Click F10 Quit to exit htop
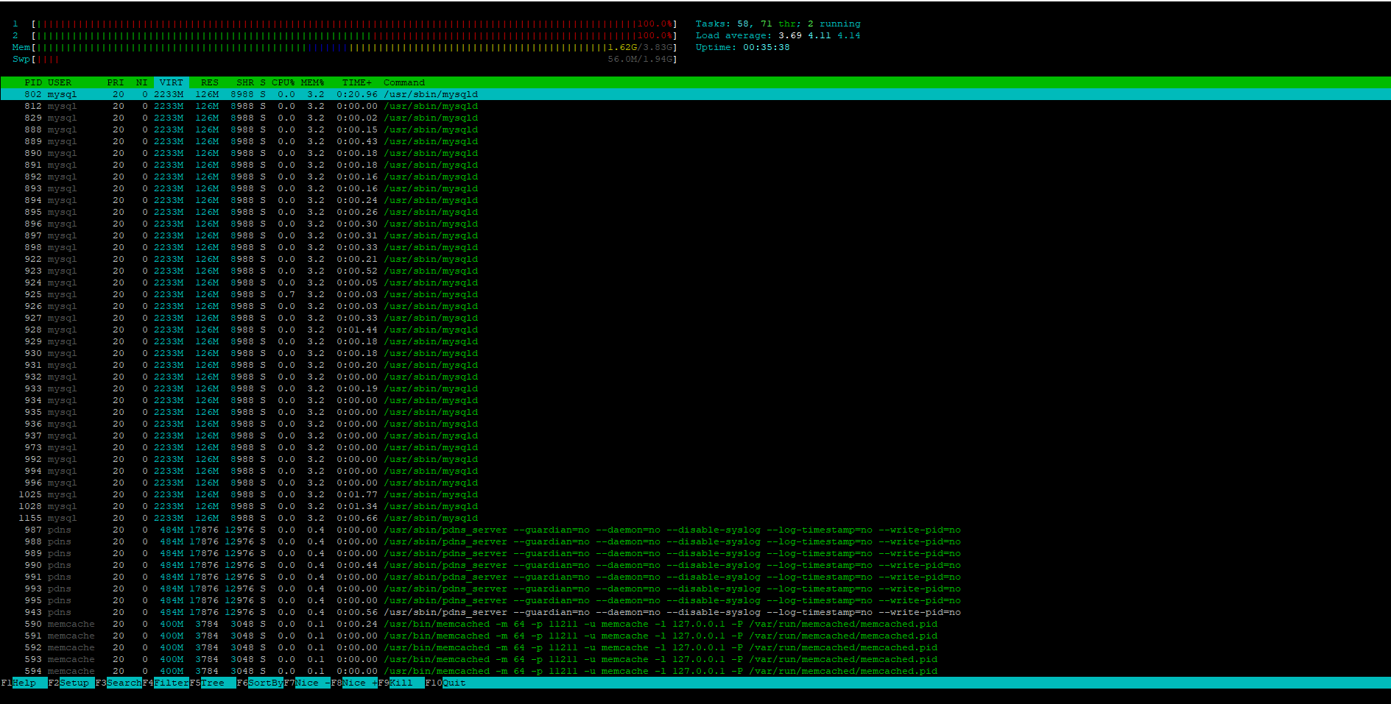This screenshot has width=1391, height=704. click(x=446, y=683)
